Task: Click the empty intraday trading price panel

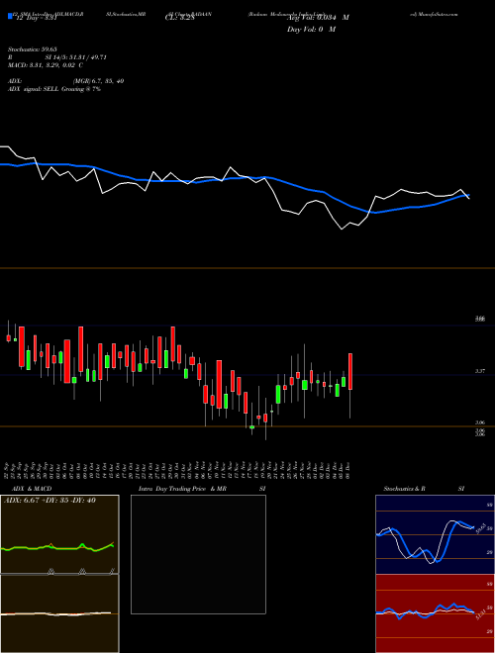Action: click(198, 554)
